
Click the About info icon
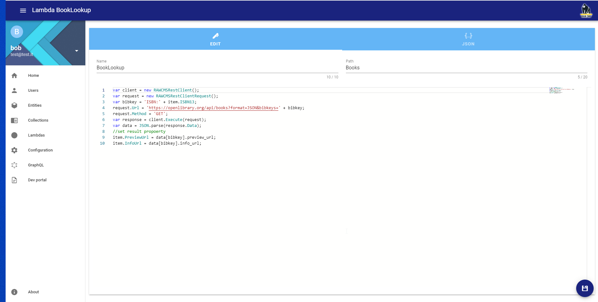14,292
